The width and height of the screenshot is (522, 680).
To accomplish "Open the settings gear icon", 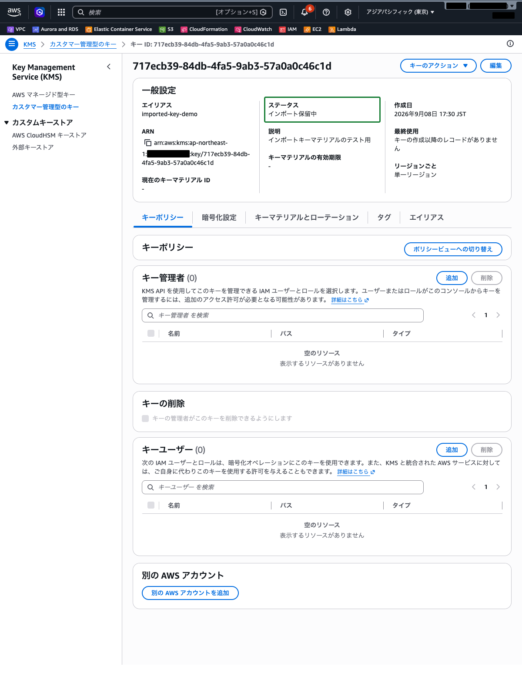I will point(348,12).
